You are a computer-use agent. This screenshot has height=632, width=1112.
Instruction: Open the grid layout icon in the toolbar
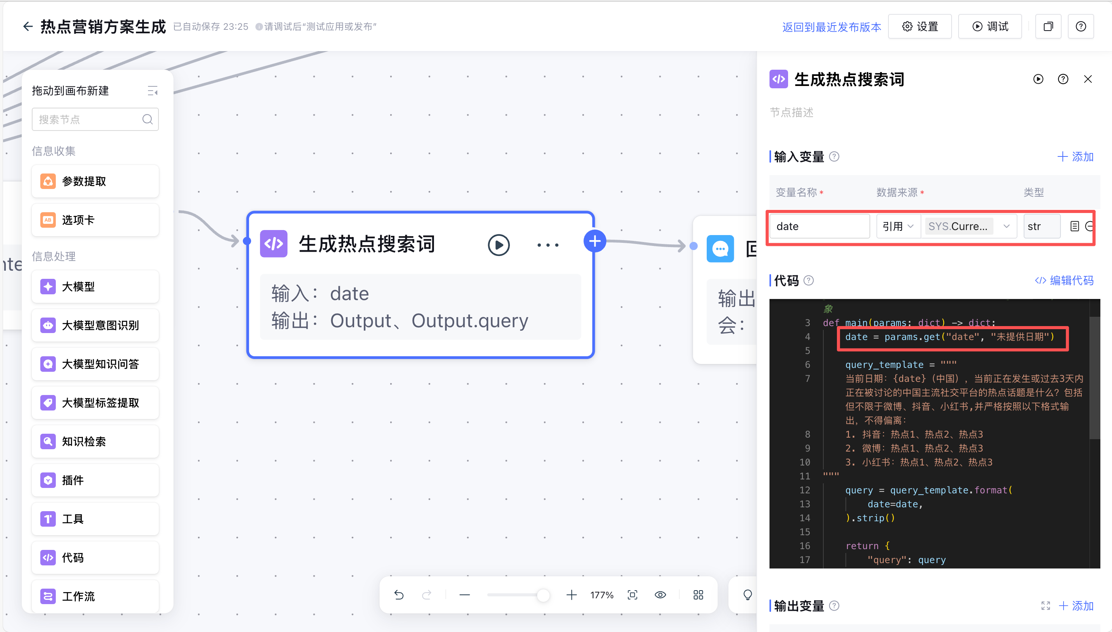(698, 595)
